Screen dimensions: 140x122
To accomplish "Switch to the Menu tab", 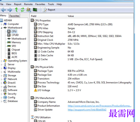I will click(3, 16).
